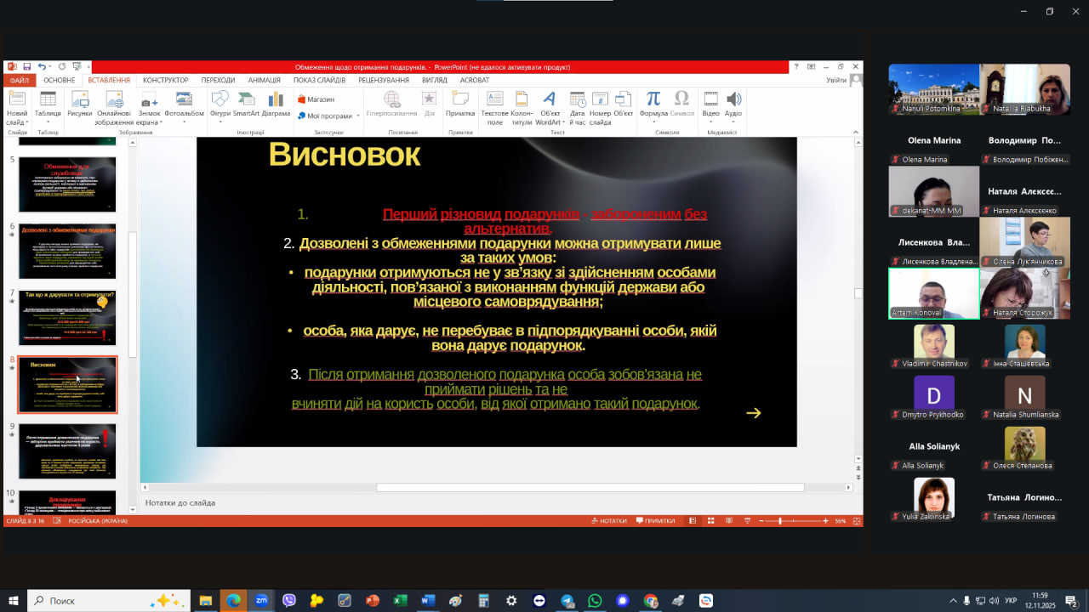Screen dimensions: 1089x612
Task: Click the Магазин store button
Action: point(316,99)
